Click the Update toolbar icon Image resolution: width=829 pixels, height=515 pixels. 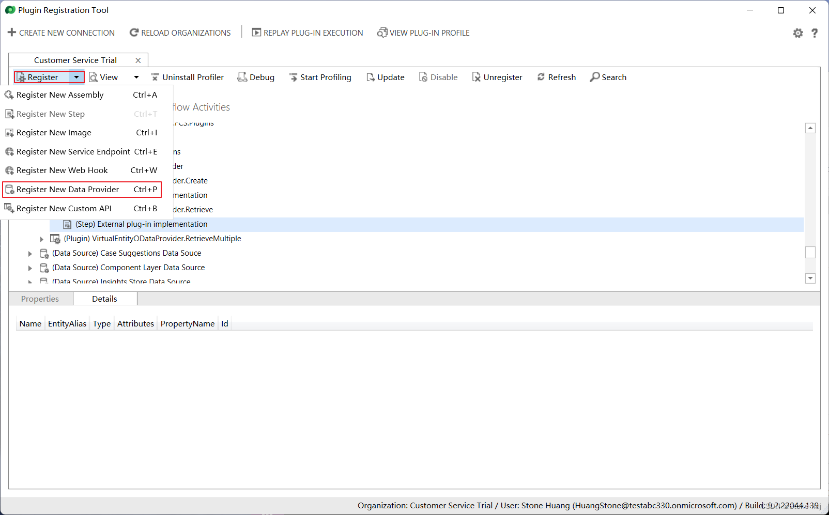tap(370, 77)
